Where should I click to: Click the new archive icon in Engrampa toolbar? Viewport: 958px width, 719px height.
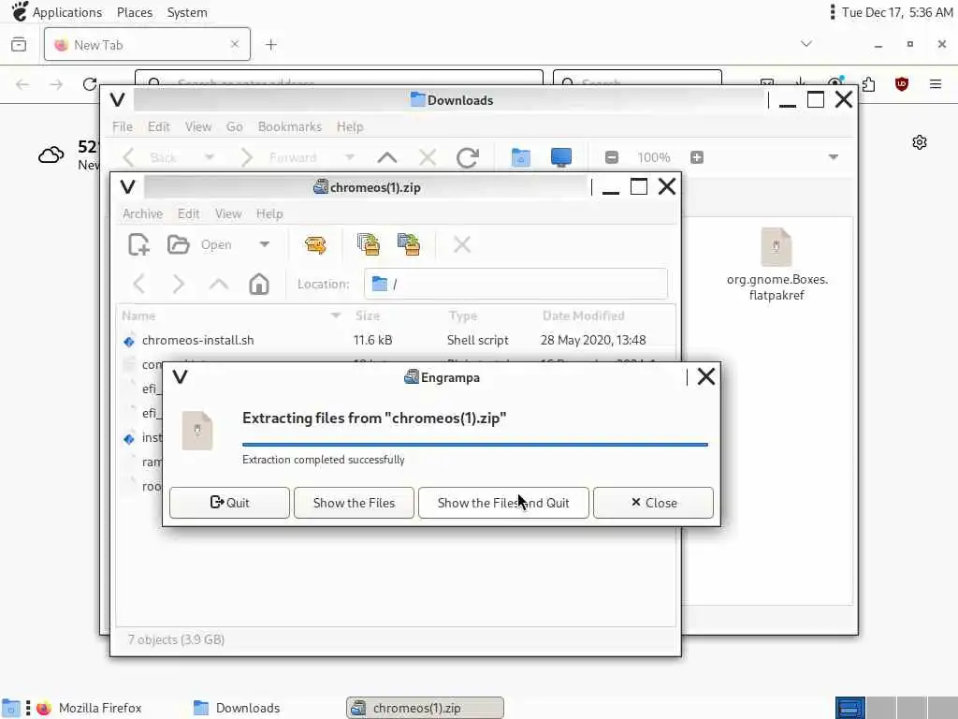tap(138, 244)
